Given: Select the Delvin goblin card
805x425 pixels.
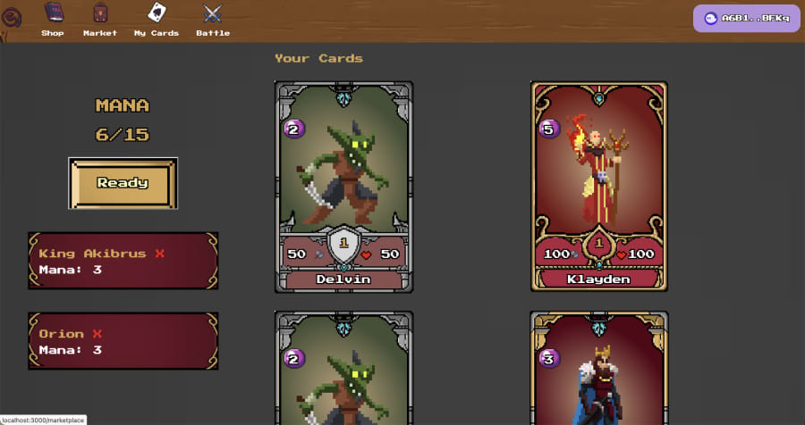Looking at the screenshot, I should pyautogui.click(x=344, y=187).
